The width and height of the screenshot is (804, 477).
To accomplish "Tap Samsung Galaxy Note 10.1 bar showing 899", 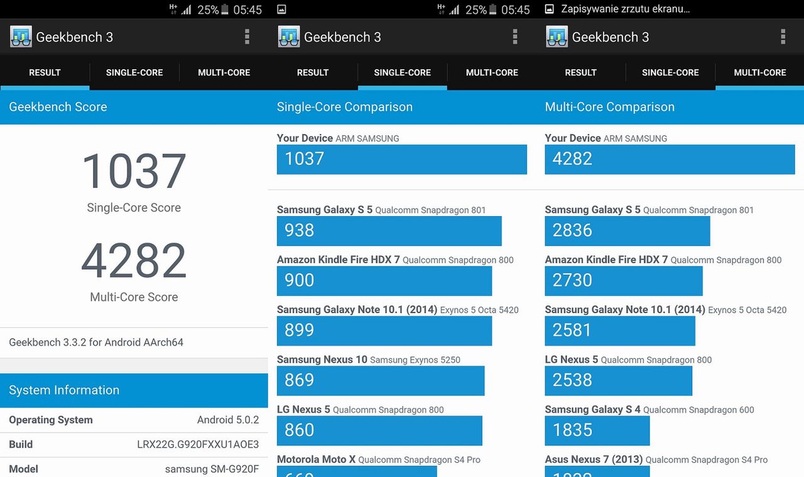I will click(384, 331).
